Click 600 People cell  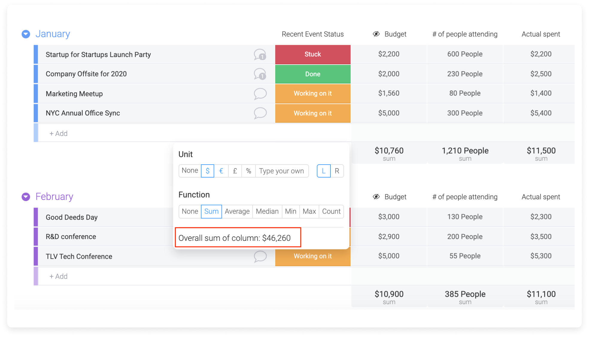click(x=465, y=54)
